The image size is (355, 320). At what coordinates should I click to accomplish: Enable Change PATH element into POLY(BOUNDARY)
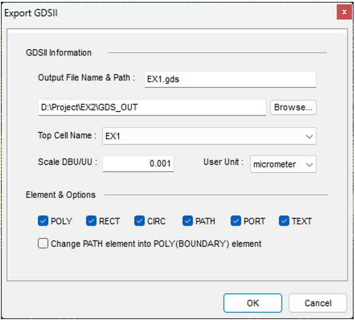(43, 244)
